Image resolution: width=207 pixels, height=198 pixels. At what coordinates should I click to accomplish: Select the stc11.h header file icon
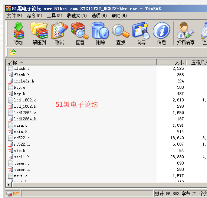point(10,157)
